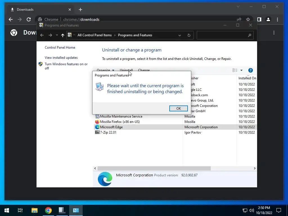This screenshot has height=216, width=288.
Task: Click the Firefox icon in program list
Action: click(97, 121)
